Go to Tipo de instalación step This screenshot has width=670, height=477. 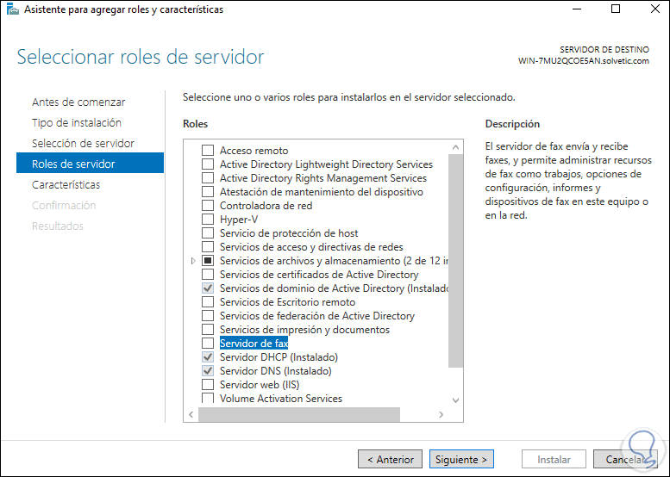[x=77, y=123]
